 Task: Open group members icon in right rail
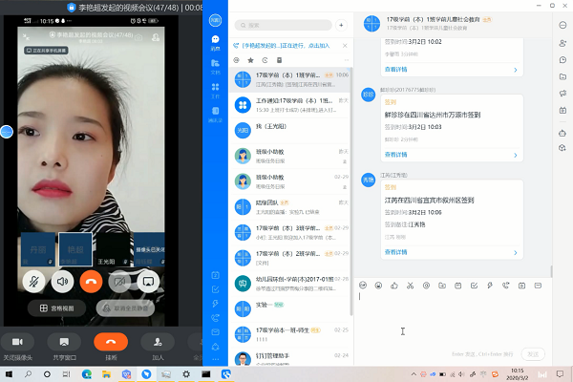562,43
